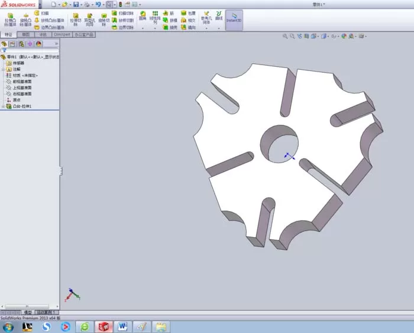Click the Print icon in the quick toolbar
414x333 pixels.
coord(87,5)
